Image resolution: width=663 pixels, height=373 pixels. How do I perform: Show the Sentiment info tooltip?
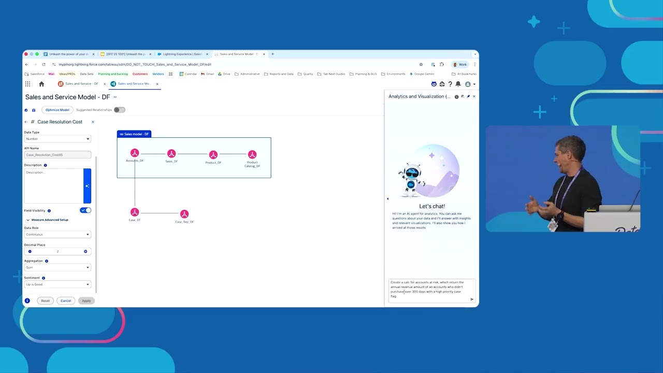[43, 278]
